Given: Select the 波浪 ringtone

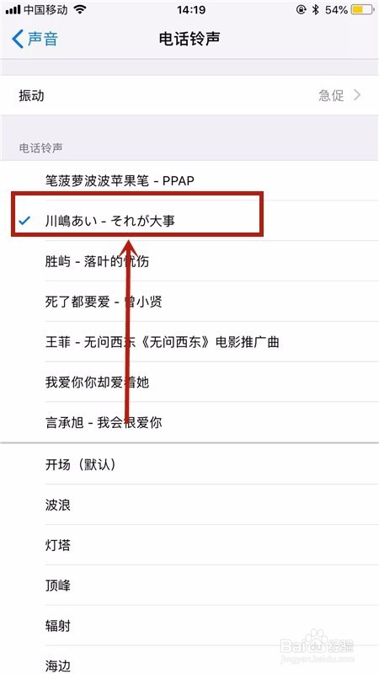Looking at the screenshot, I should tap(189, 505).
